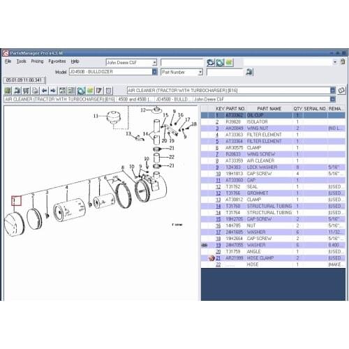
Task: Open the Pricing menu
Action: [37, 61]
